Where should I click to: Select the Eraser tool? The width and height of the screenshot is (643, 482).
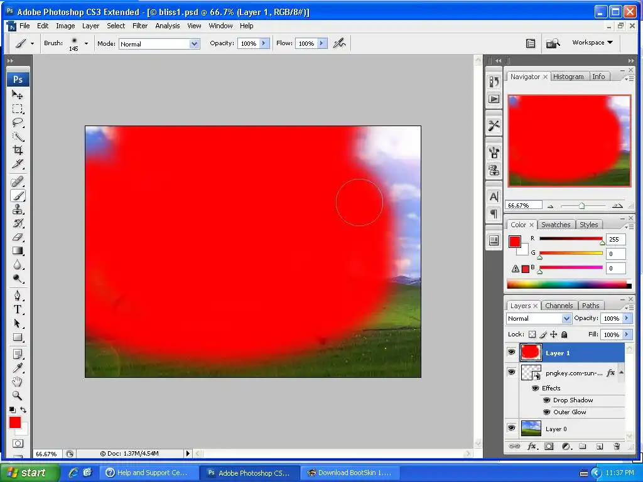(x=17, y=237)
